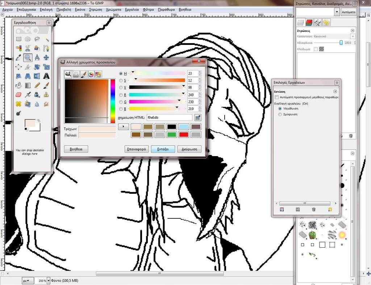
Task: Activate the Scissors Select tool
Action: [28, 48]
